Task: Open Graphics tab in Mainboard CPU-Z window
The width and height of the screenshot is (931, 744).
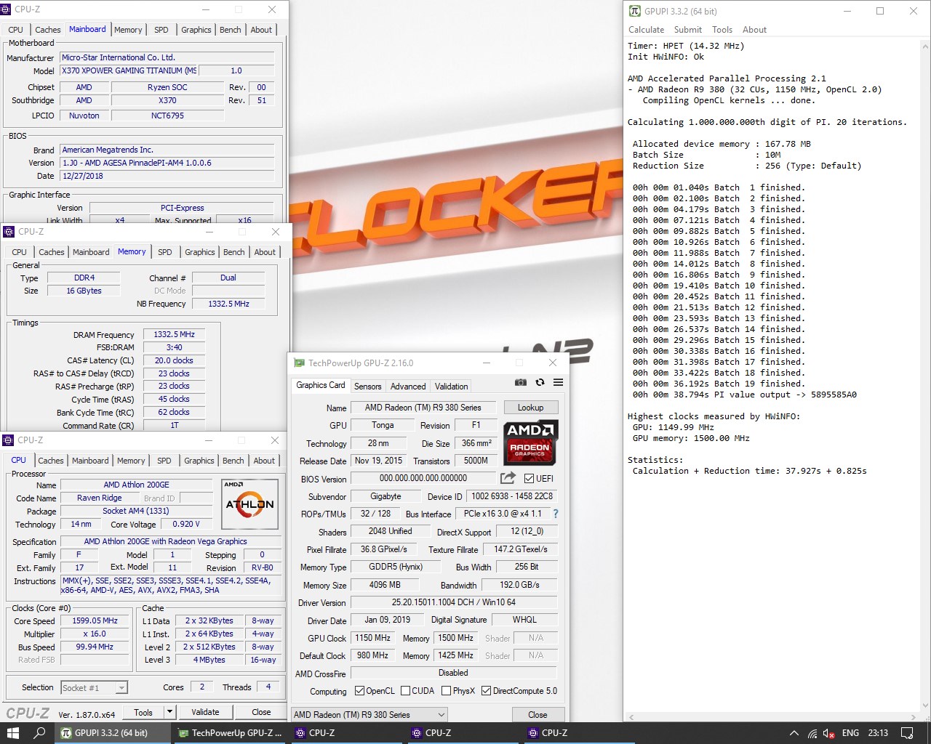Action: (x=196, y=30)
